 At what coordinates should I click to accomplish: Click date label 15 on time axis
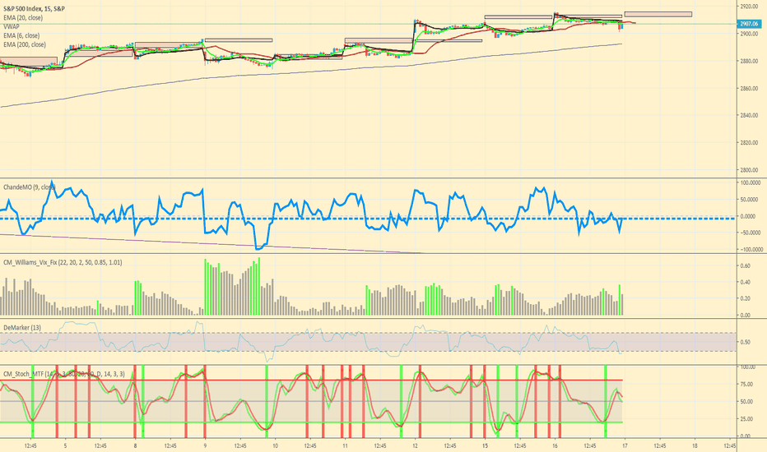point(486,445)
